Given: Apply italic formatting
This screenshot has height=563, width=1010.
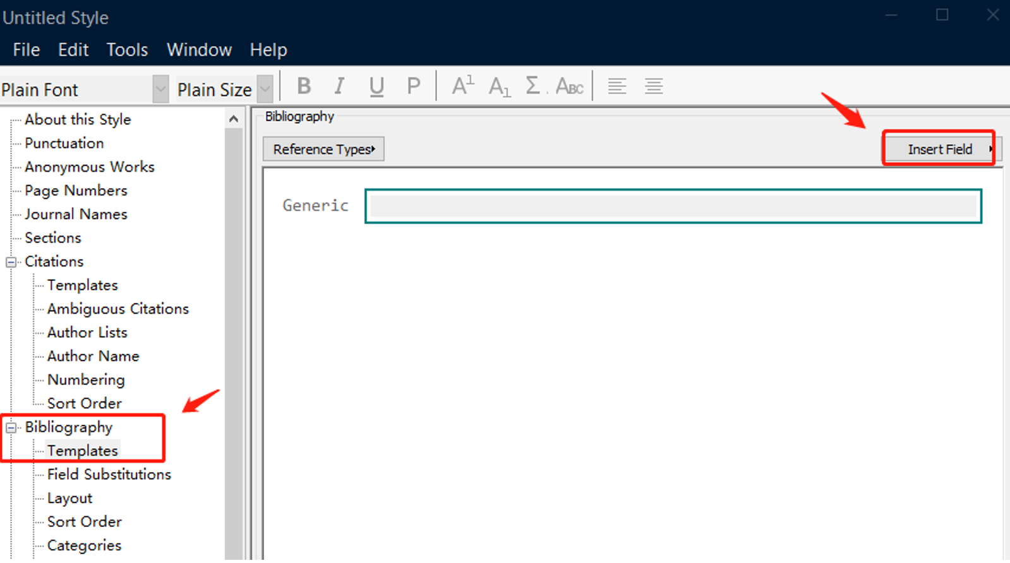Looking at the screenshot, I should tap(340, 86).
